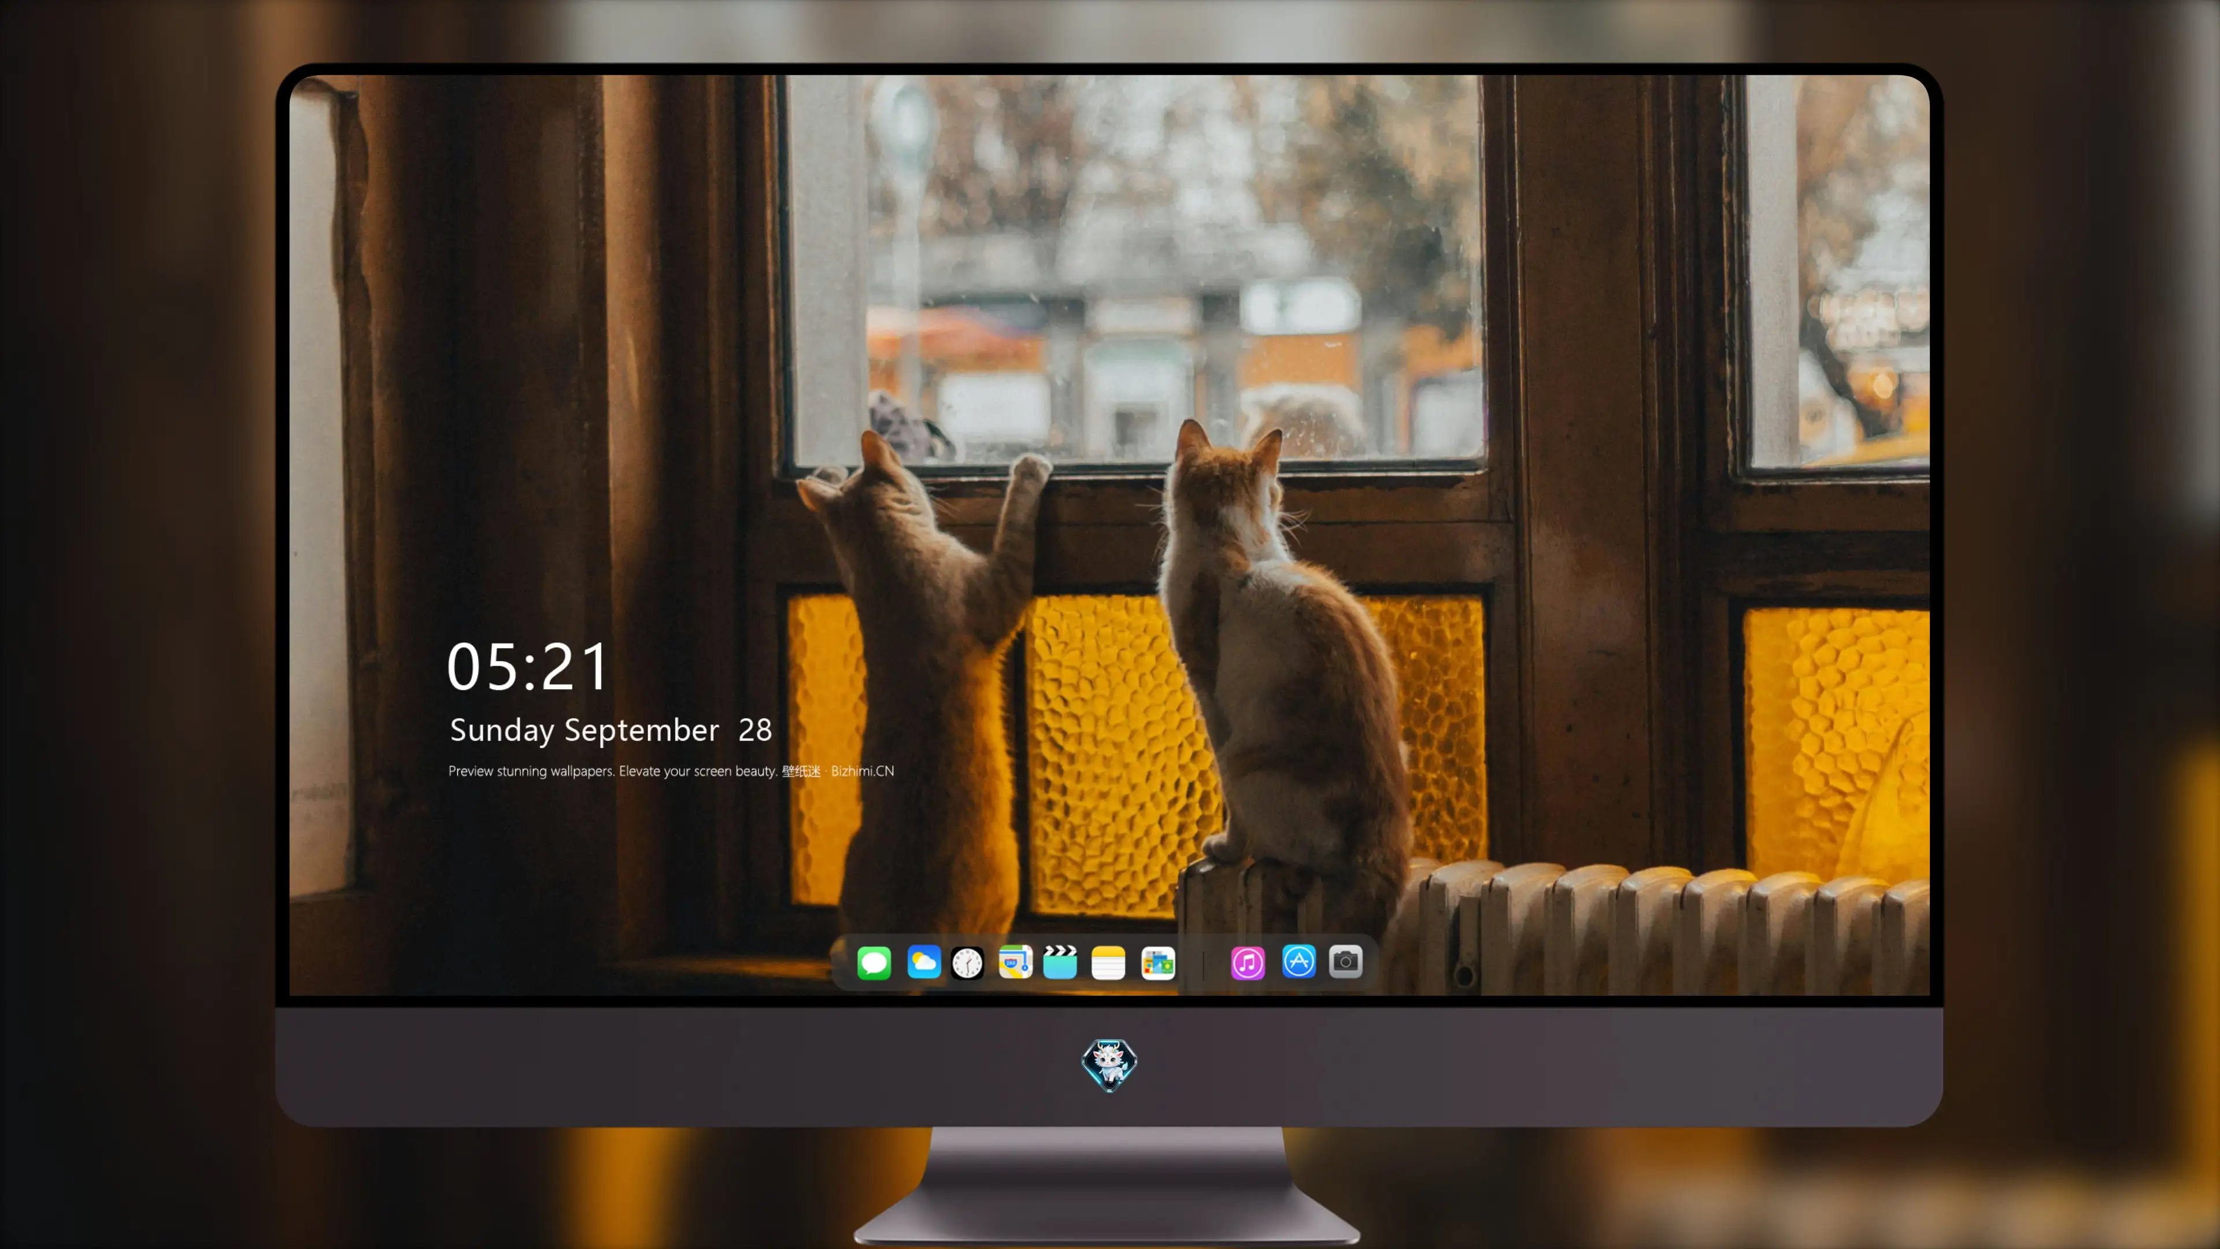
Task: Open the Clock app in the dock
Action: (967, 963)
